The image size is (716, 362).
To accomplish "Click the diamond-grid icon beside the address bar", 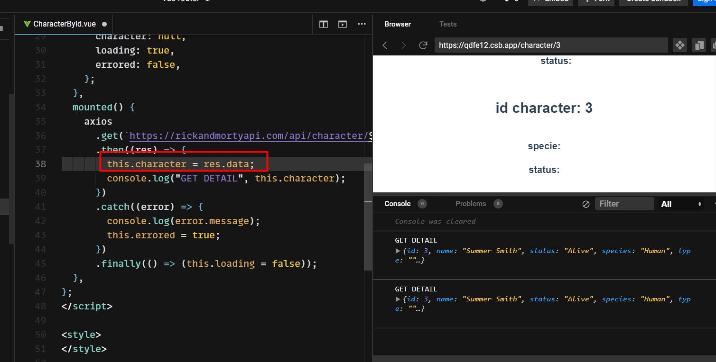I will [680, 45].
